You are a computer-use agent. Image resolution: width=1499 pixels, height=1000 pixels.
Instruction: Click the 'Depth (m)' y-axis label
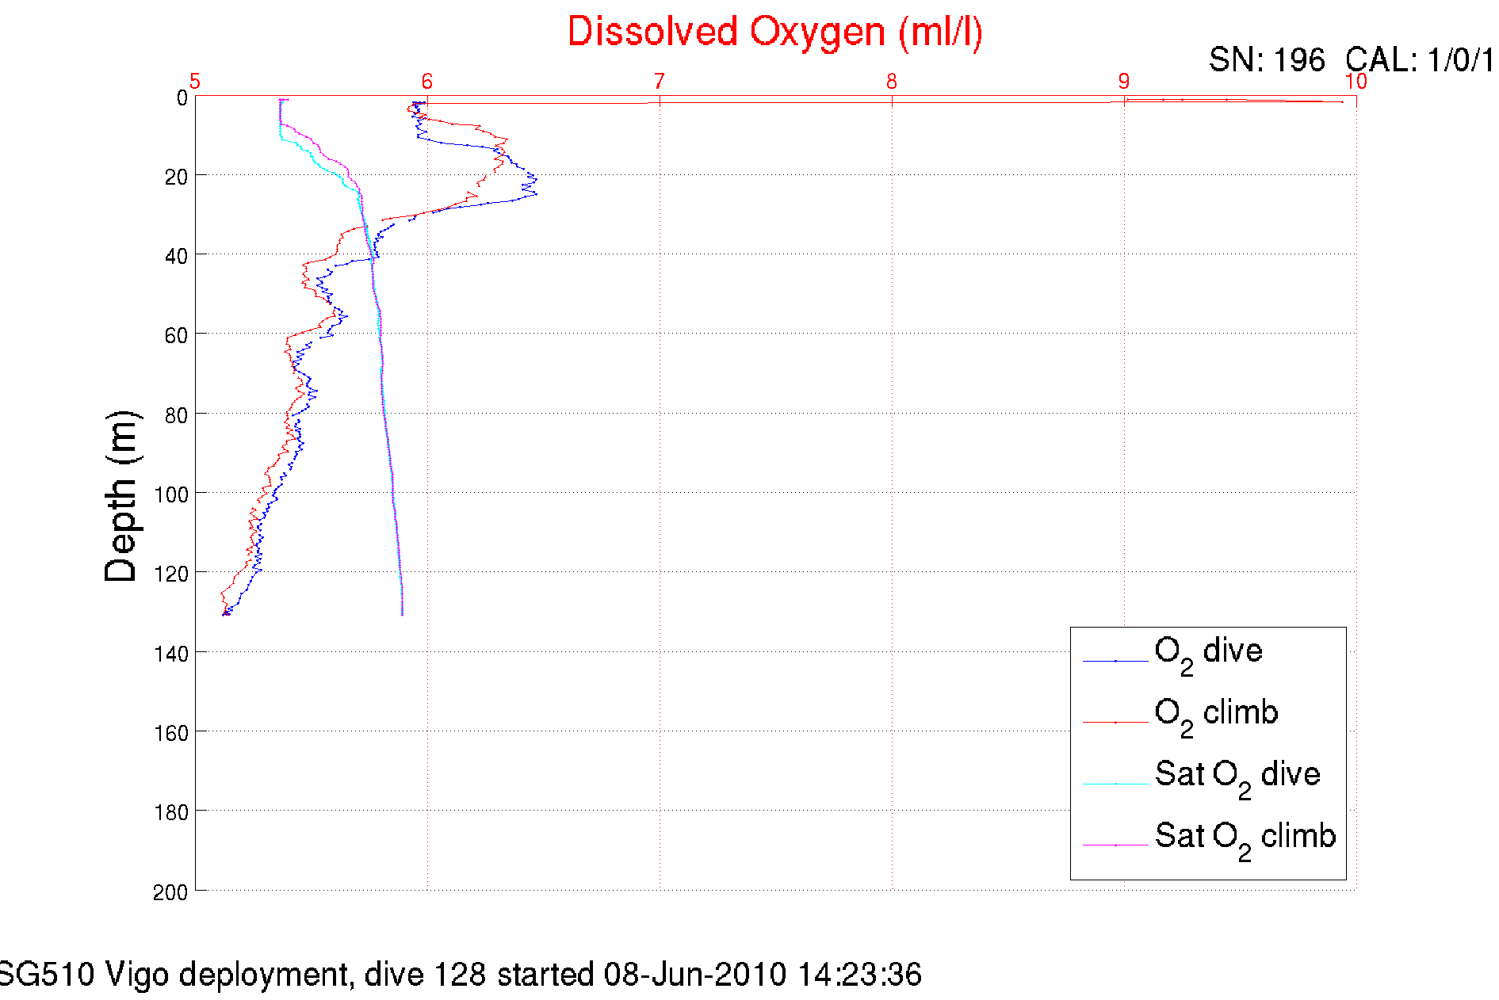pos(123,497)
